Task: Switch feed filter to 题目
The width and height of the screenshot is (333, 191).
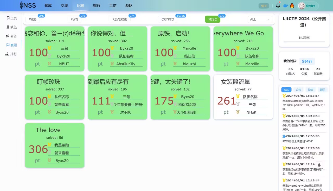Action: [x=323, y=90]
